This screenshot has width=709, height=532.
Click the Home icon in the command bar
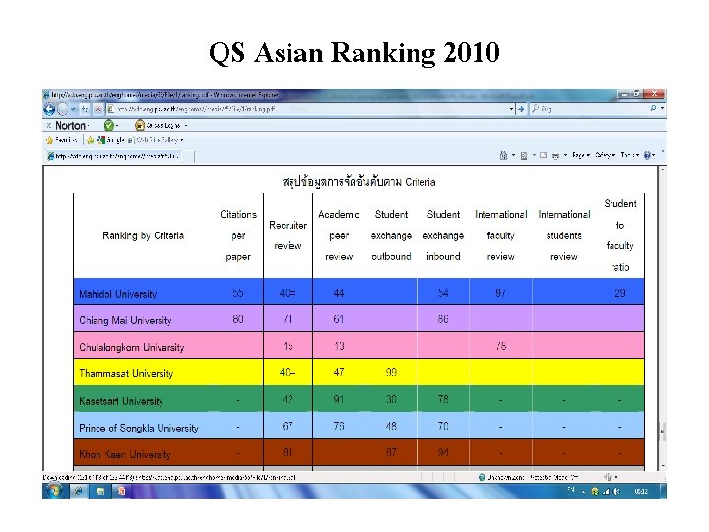503,156
